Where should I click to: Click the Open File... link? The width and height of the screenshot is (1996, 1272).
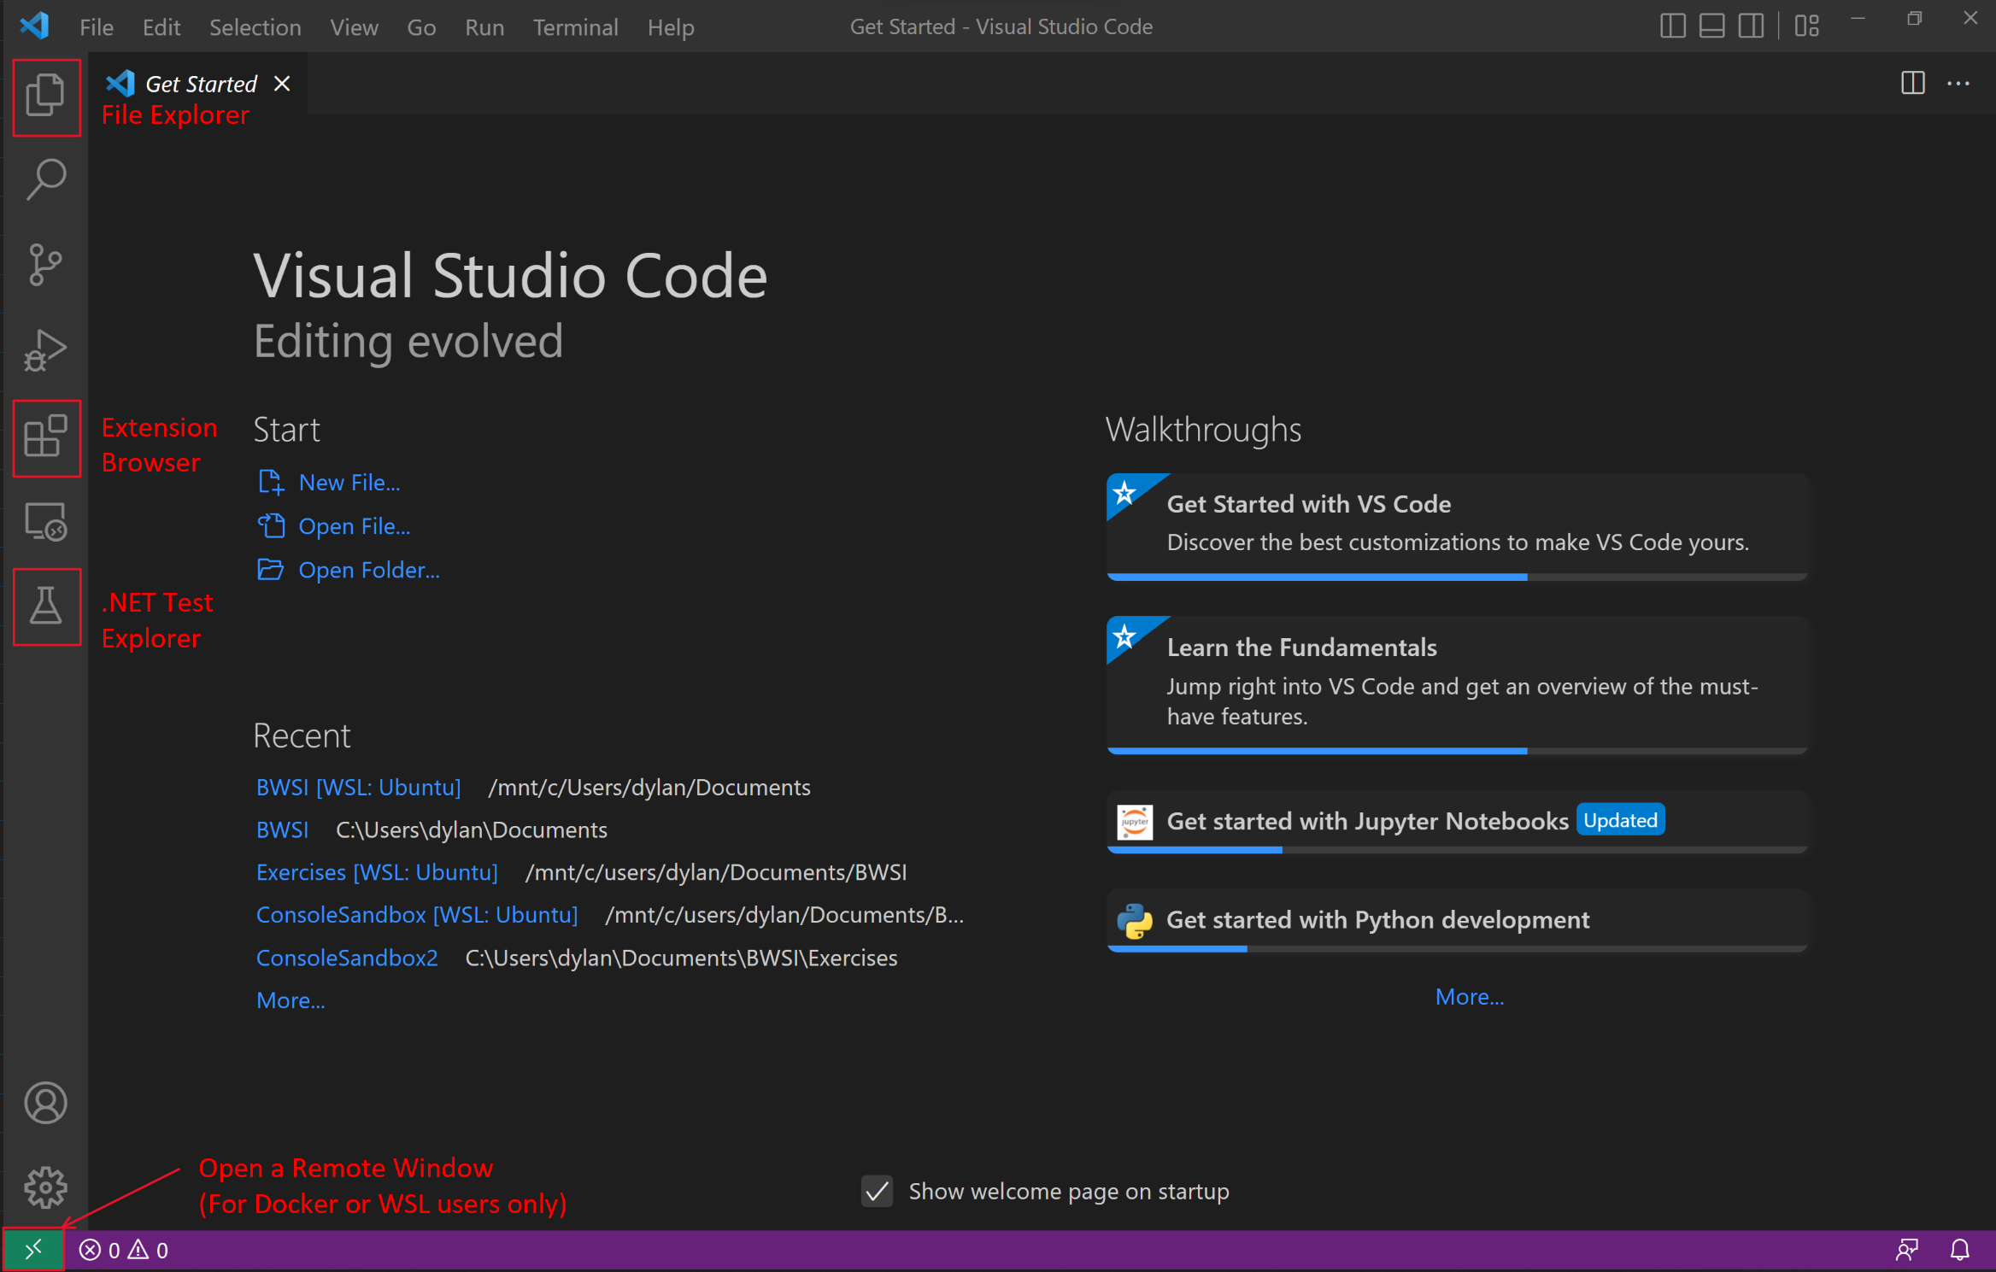coord(355,526)
